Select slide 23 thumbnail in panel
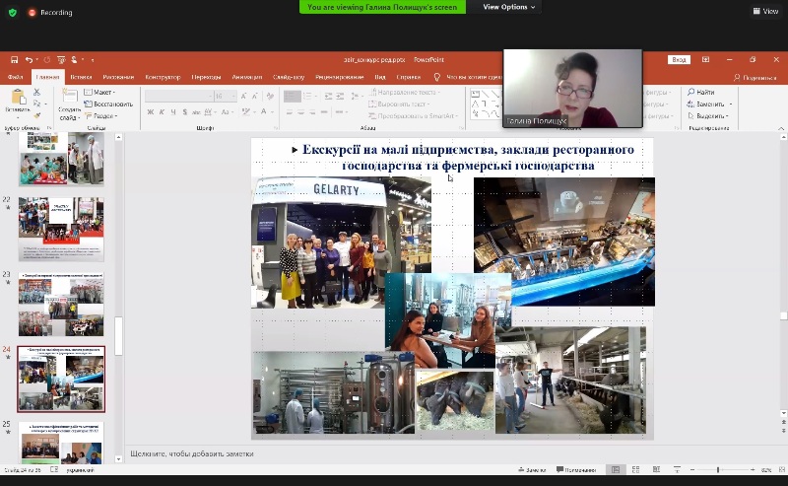Viewport: 788px width, 486px height. tap(61, 306)
